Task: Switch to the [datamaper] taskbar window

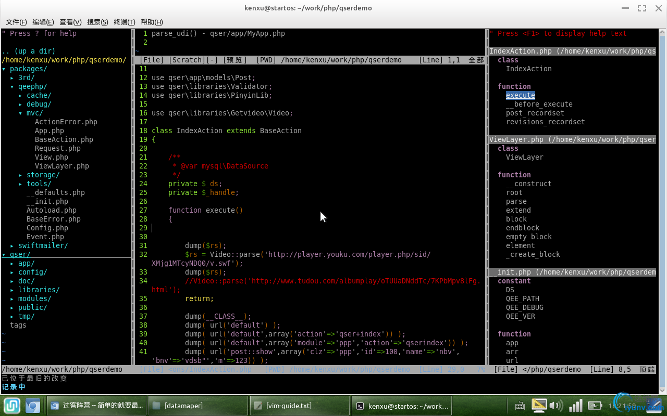Action: click(x=199, y=406)
